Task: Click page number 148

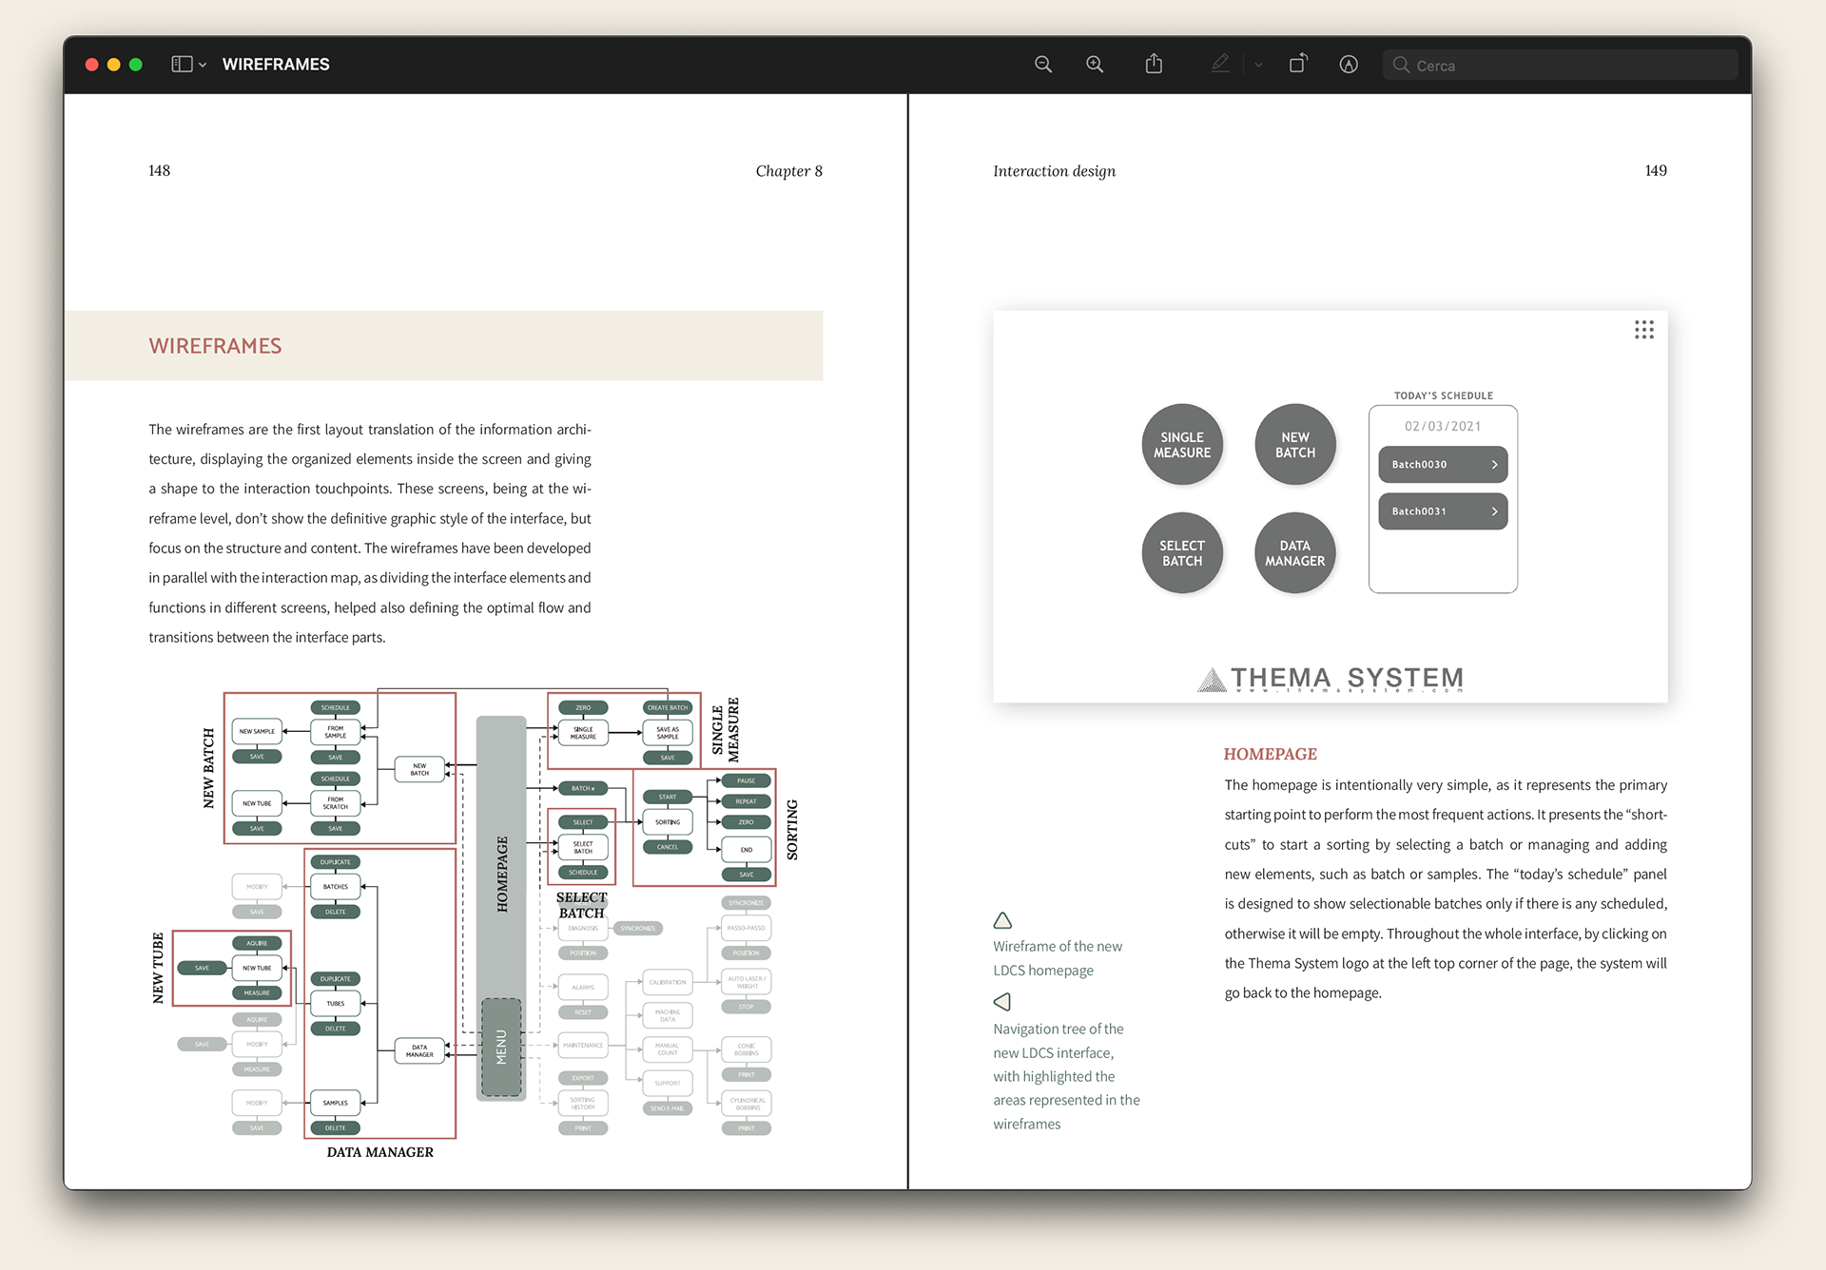Action: tap(159, 170)
